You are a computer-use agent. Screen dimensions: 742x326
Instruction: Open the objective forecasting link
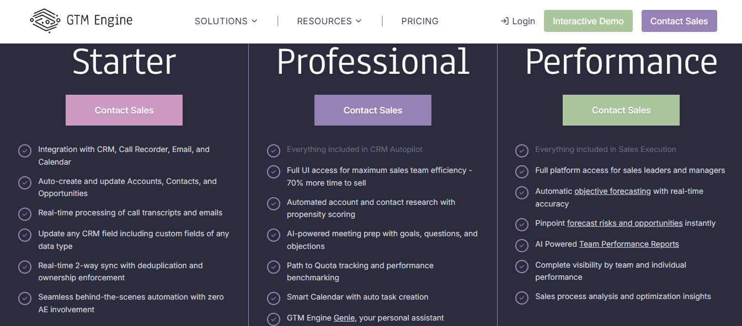(x=612, y=191)
